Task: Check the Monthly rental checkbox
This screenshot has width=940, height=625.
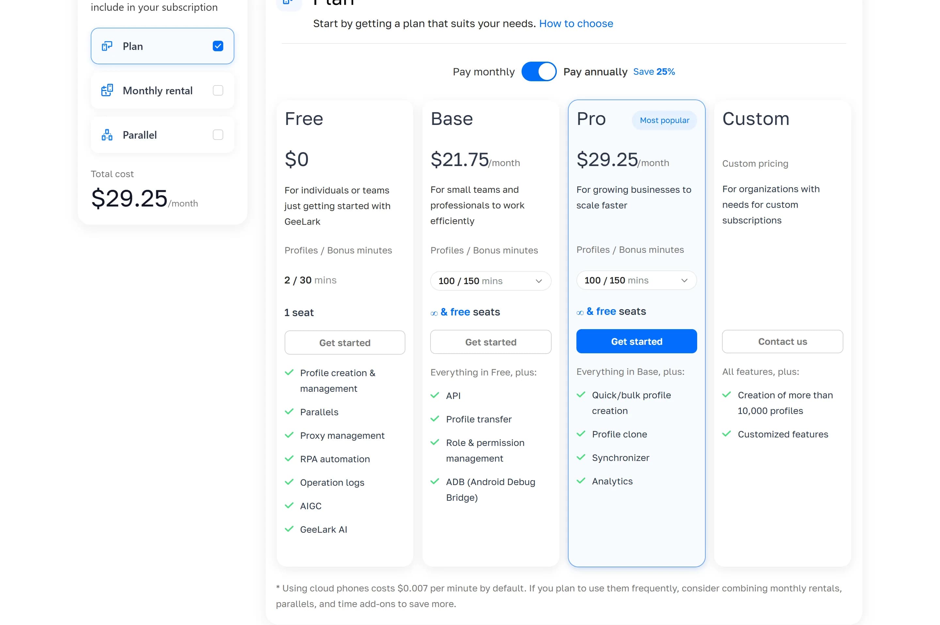Action: [x=218, y=90]
